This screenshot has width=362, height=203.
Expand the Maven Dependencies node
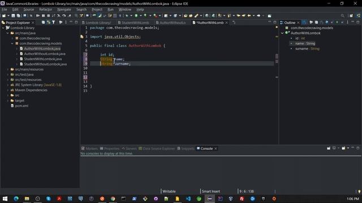click(7, 90)
